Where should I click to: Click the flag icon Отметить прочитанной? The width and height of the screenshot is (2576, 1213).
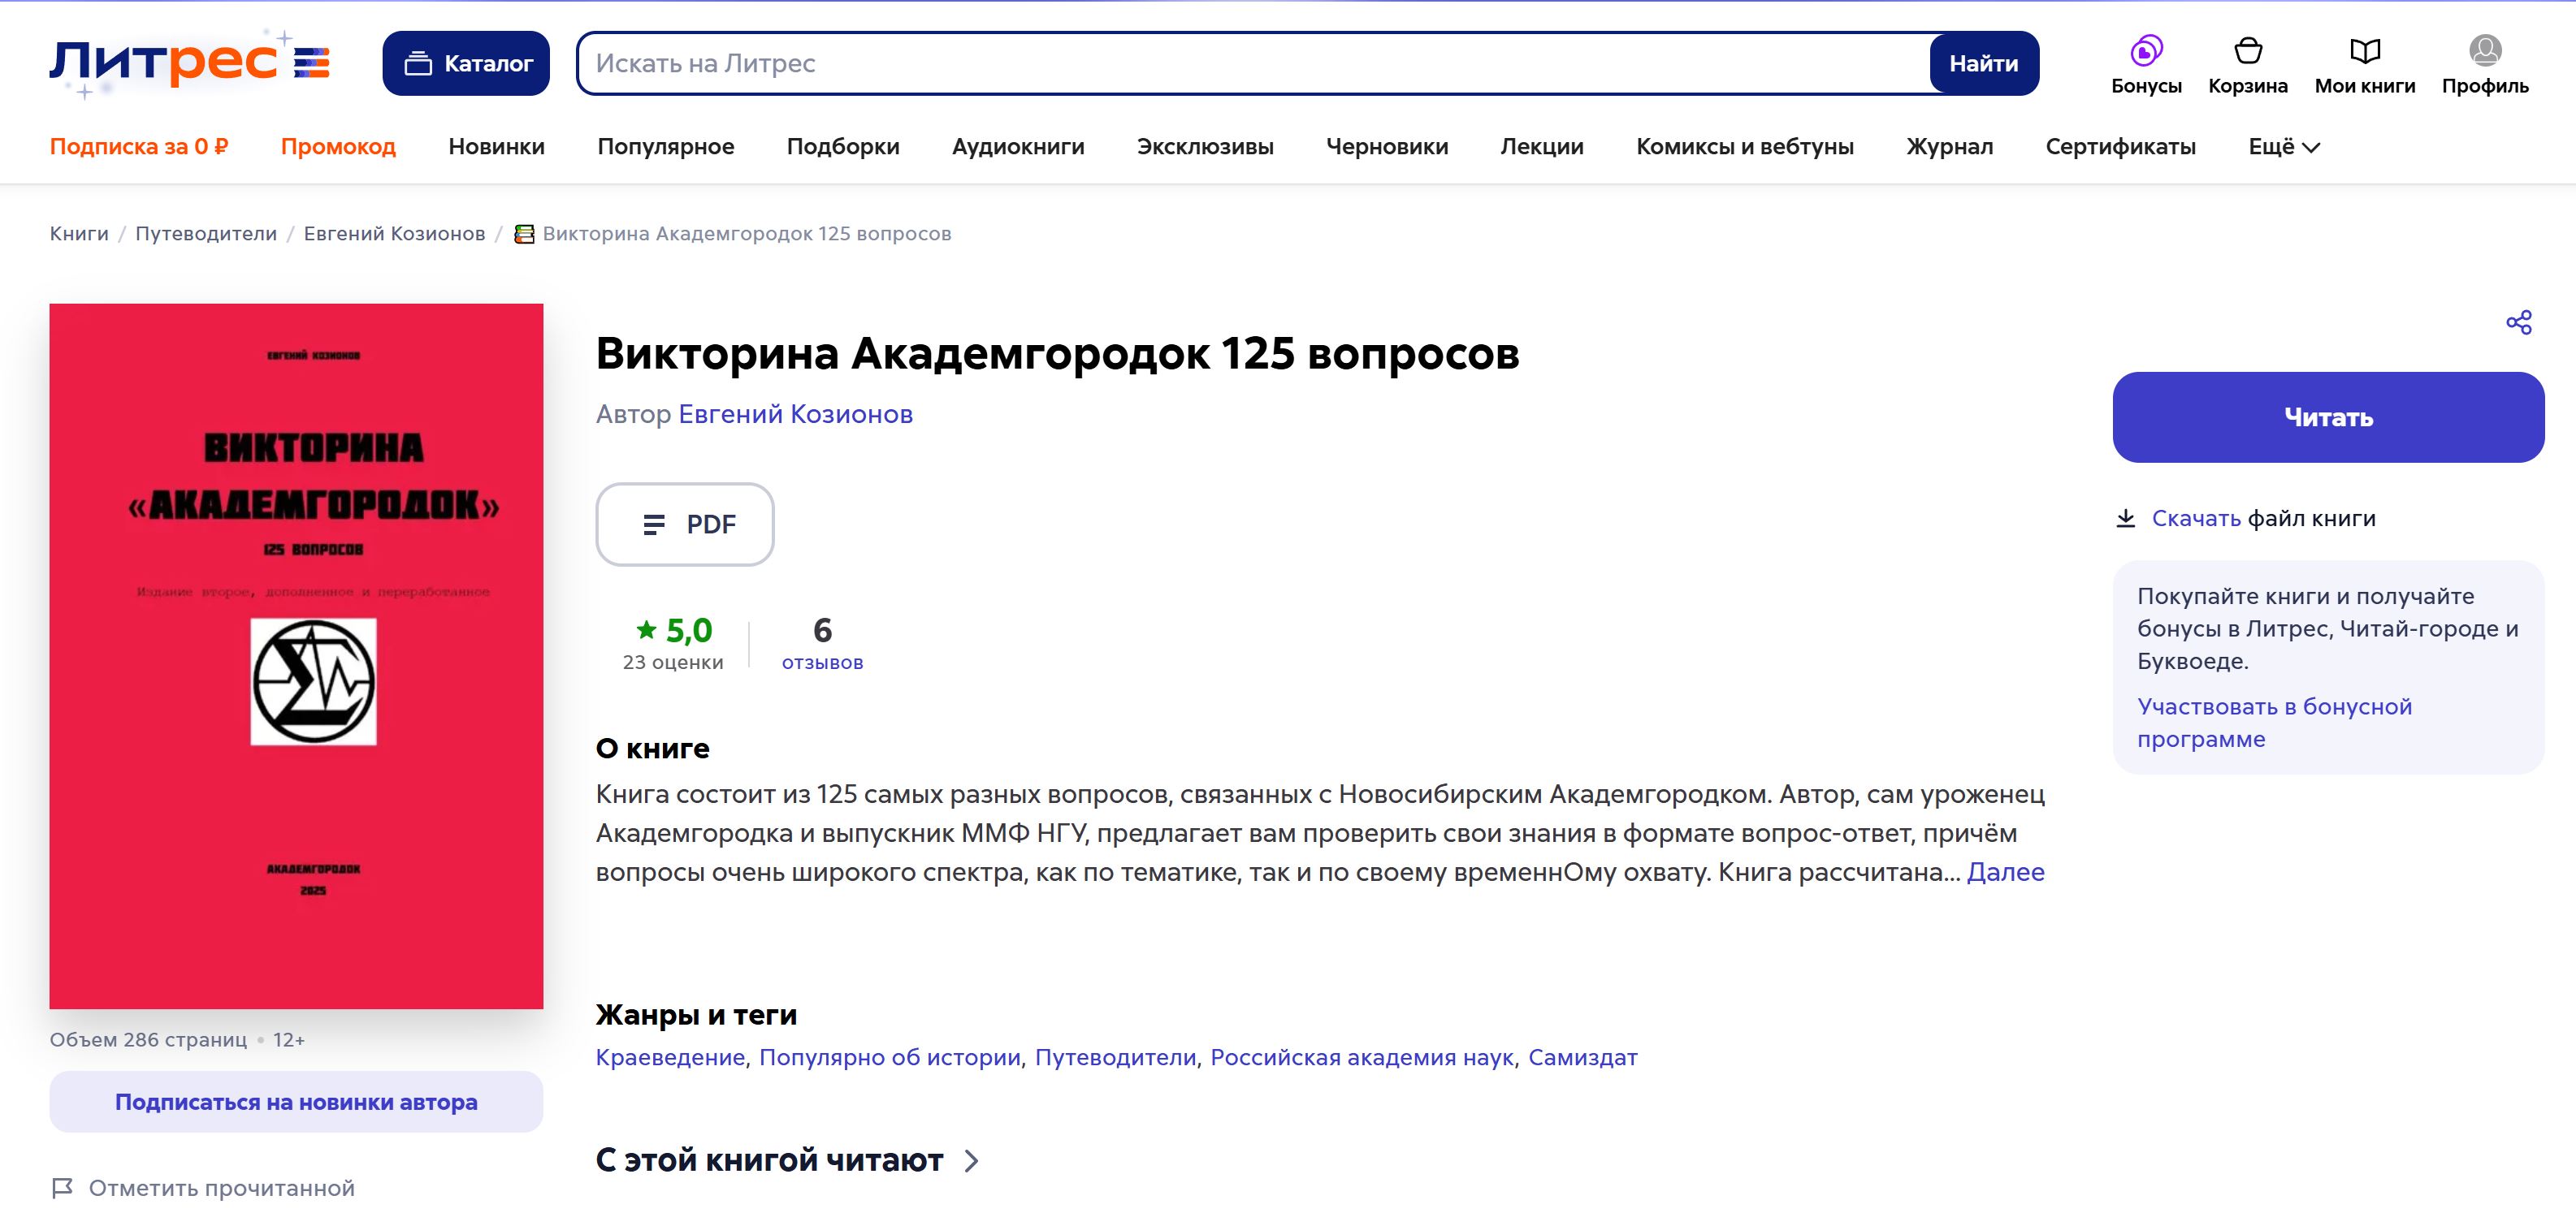tap(62, 1188)
